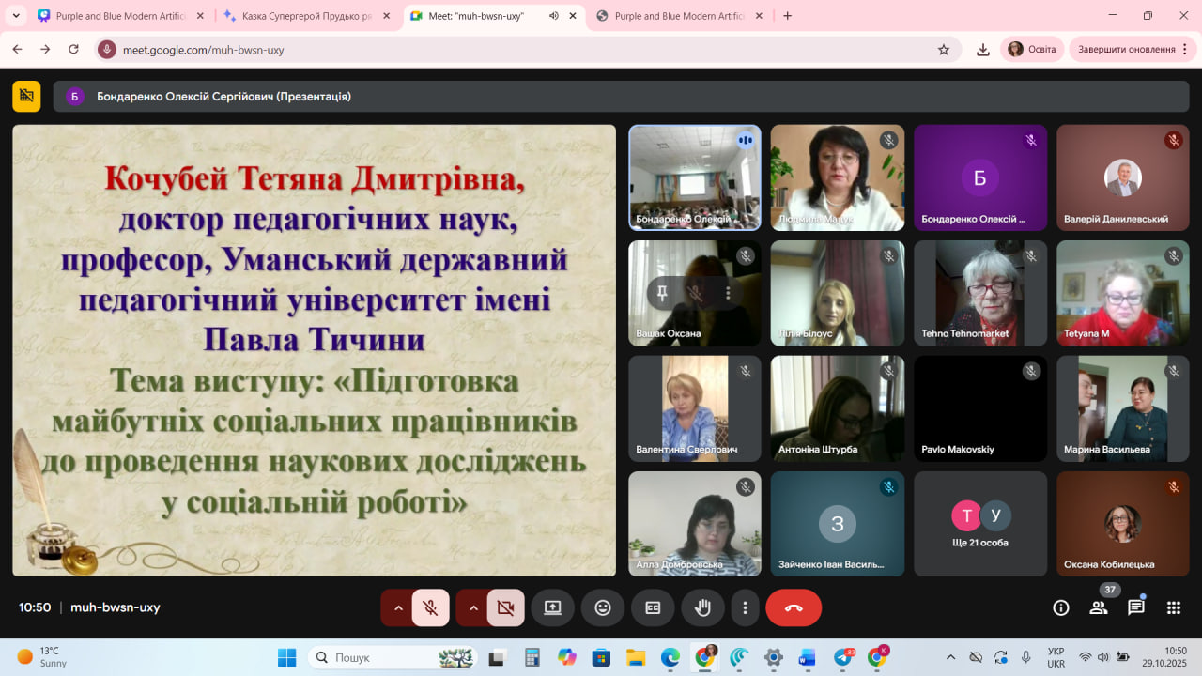Open the 'Ще 21 особа' tile
The image size is (1202, 676).
980,524
